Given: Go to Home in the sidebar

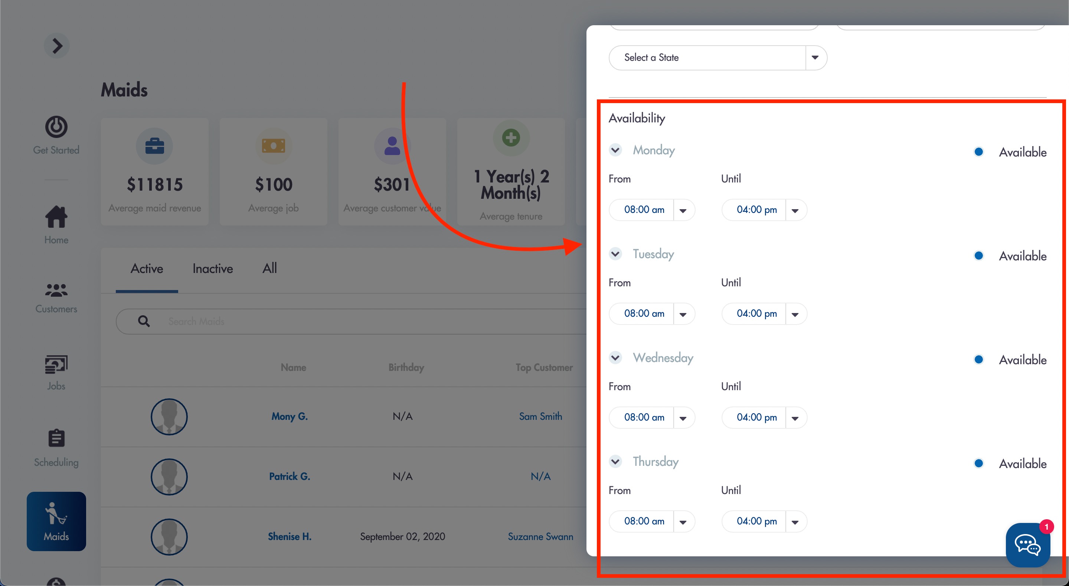Looking at the screenshot, I should [x=56, y=225].
